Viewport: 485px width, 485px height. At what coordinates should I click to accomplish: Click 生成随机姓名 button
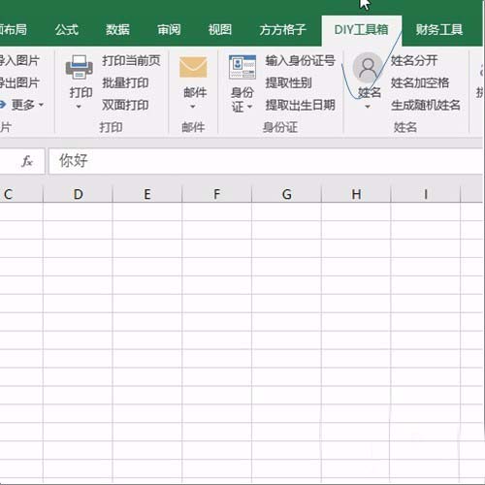(x=426, y=105)
